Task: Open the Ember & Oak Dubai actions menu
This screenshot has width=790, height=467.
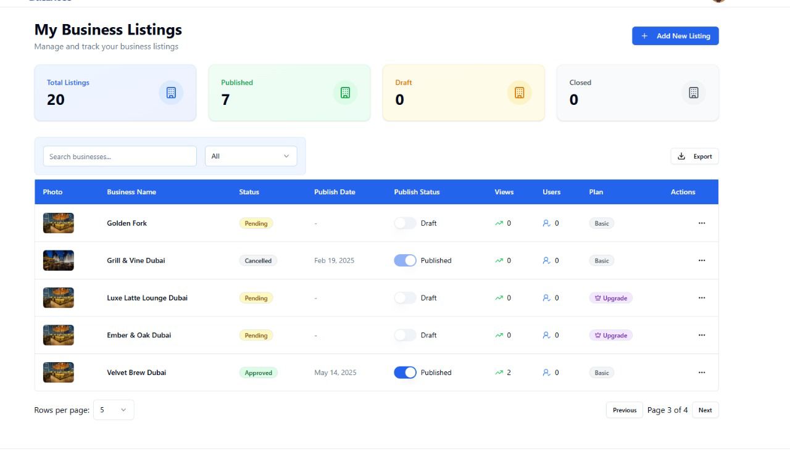Action: coord(702,335)
